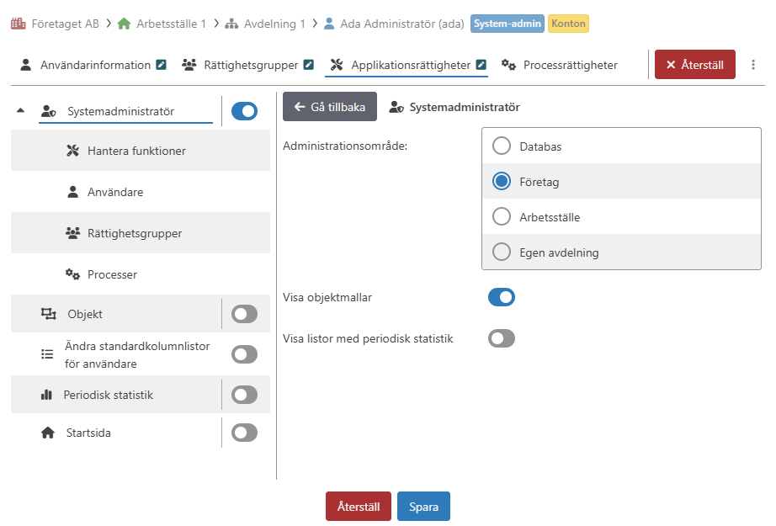Viewport: 776px width, 526px height.
Task: Open the Användarinformation tab
Action: tap(93, 65)
